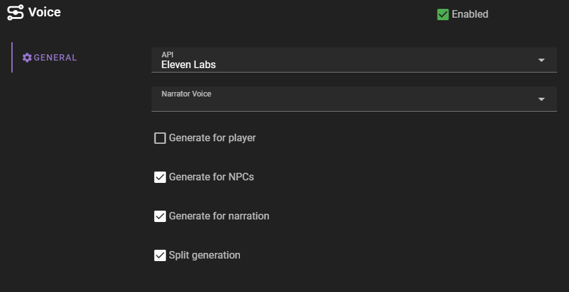Click inside the Narrator Voice field
The image size is (569, 292).
341,102
